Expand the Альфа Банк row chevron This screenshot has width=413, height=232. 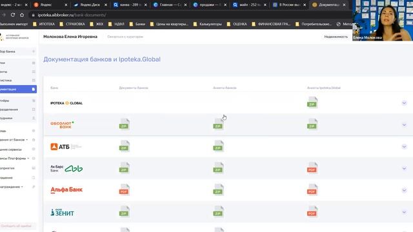pyautogui.click(x=404, y=190)
